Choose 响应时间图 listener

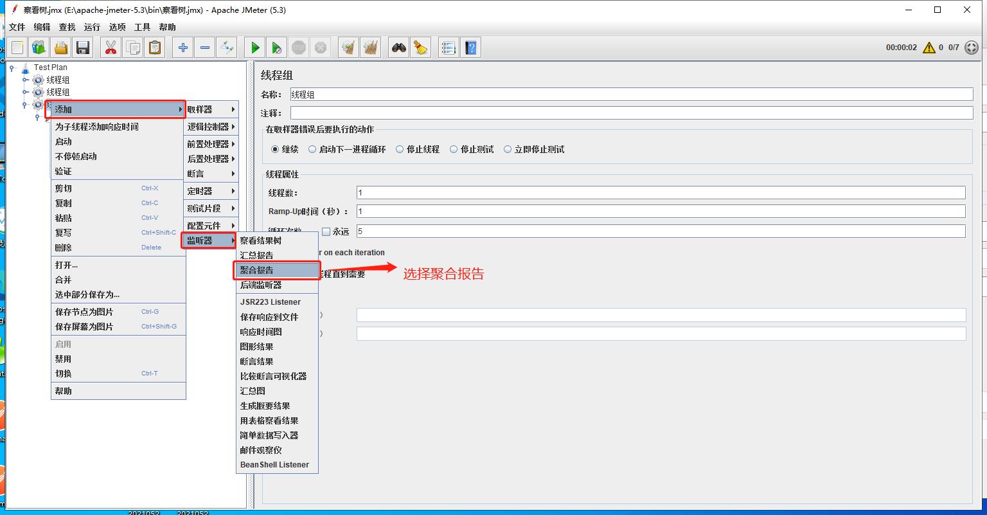click(x=277, y=332)
